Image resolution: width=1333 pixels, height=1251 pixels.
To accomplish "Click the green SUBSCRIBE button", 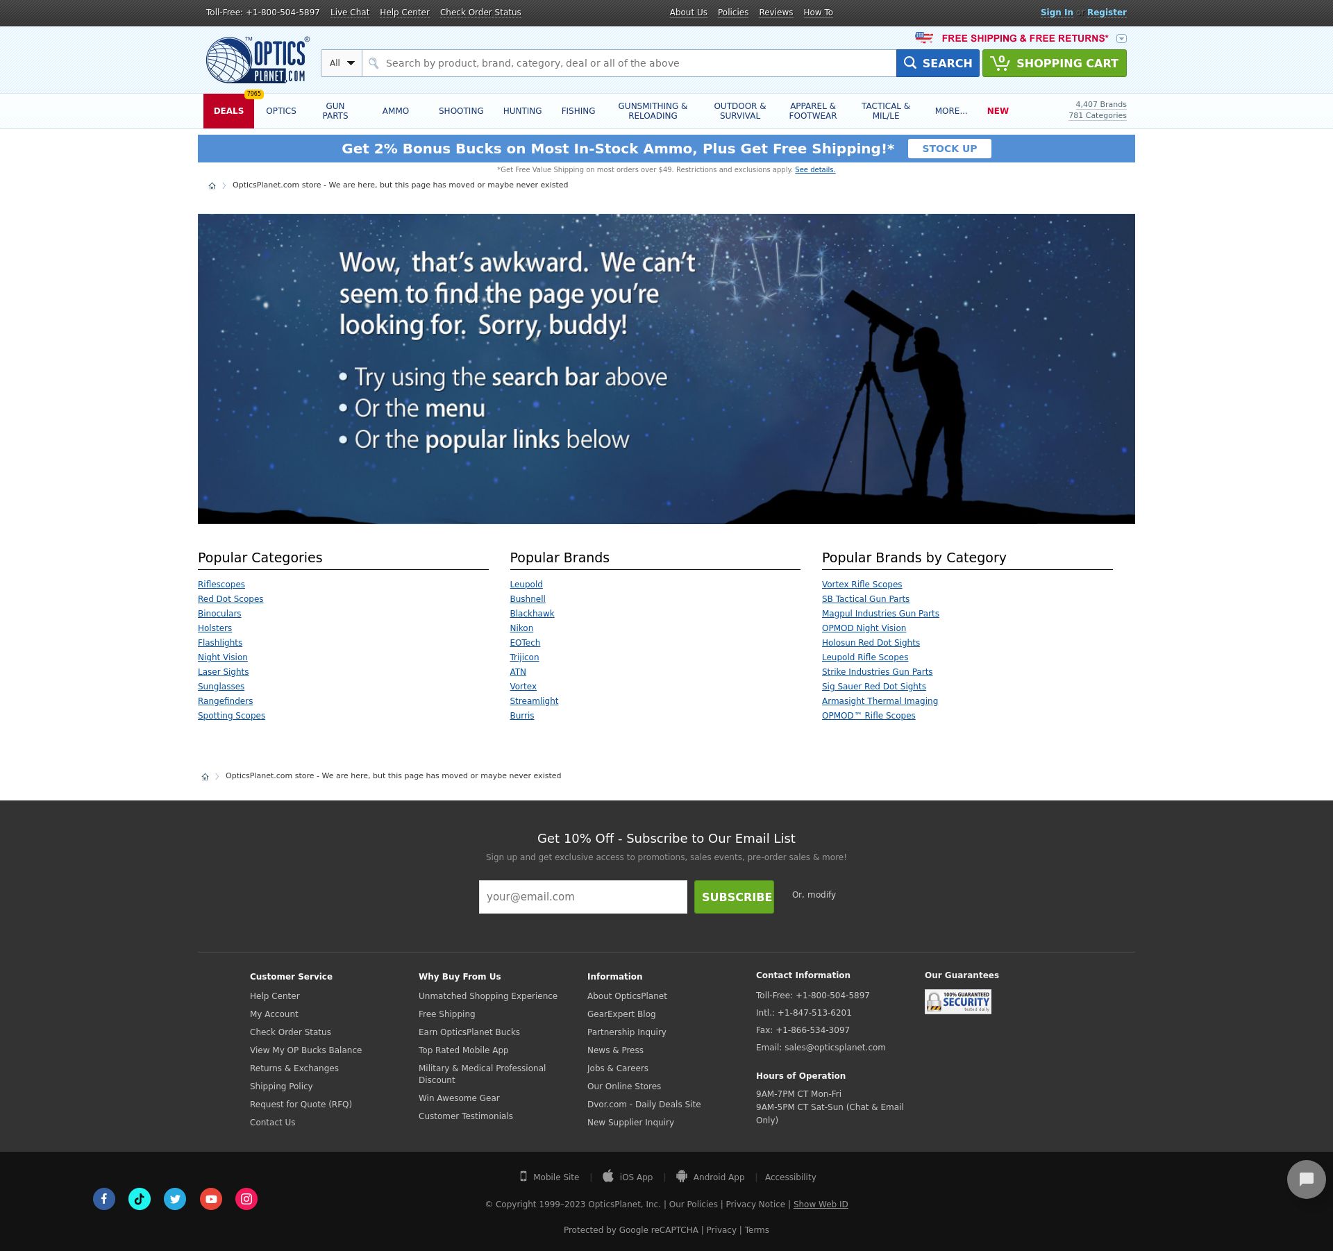I will (734, 897).
